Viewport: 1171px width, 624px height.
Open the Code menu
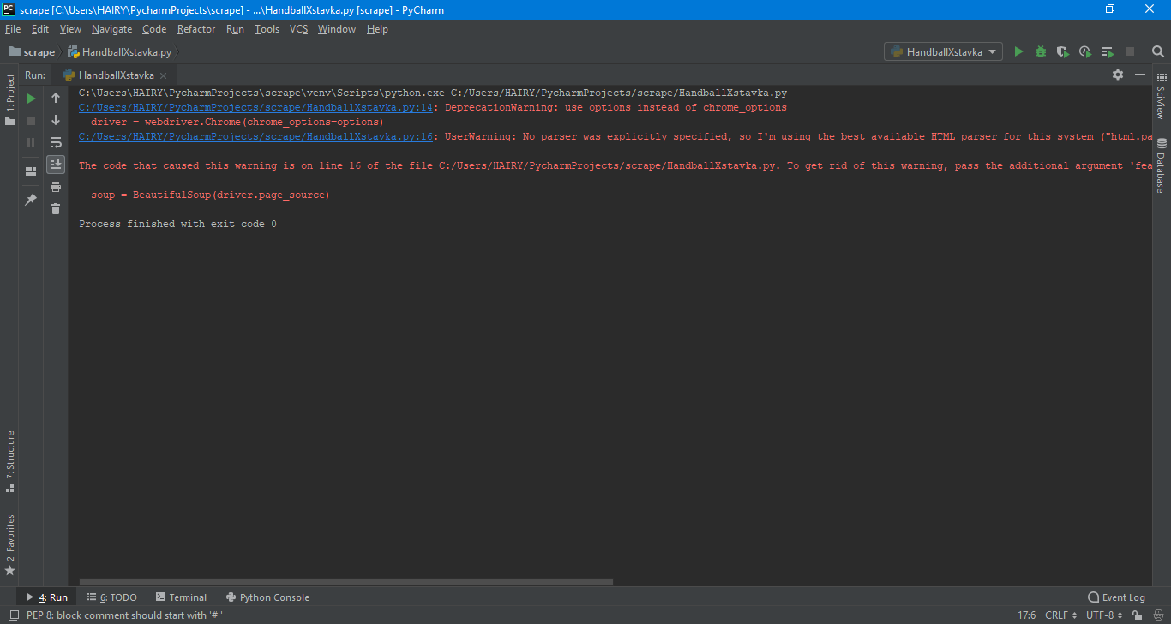[154, 29]
